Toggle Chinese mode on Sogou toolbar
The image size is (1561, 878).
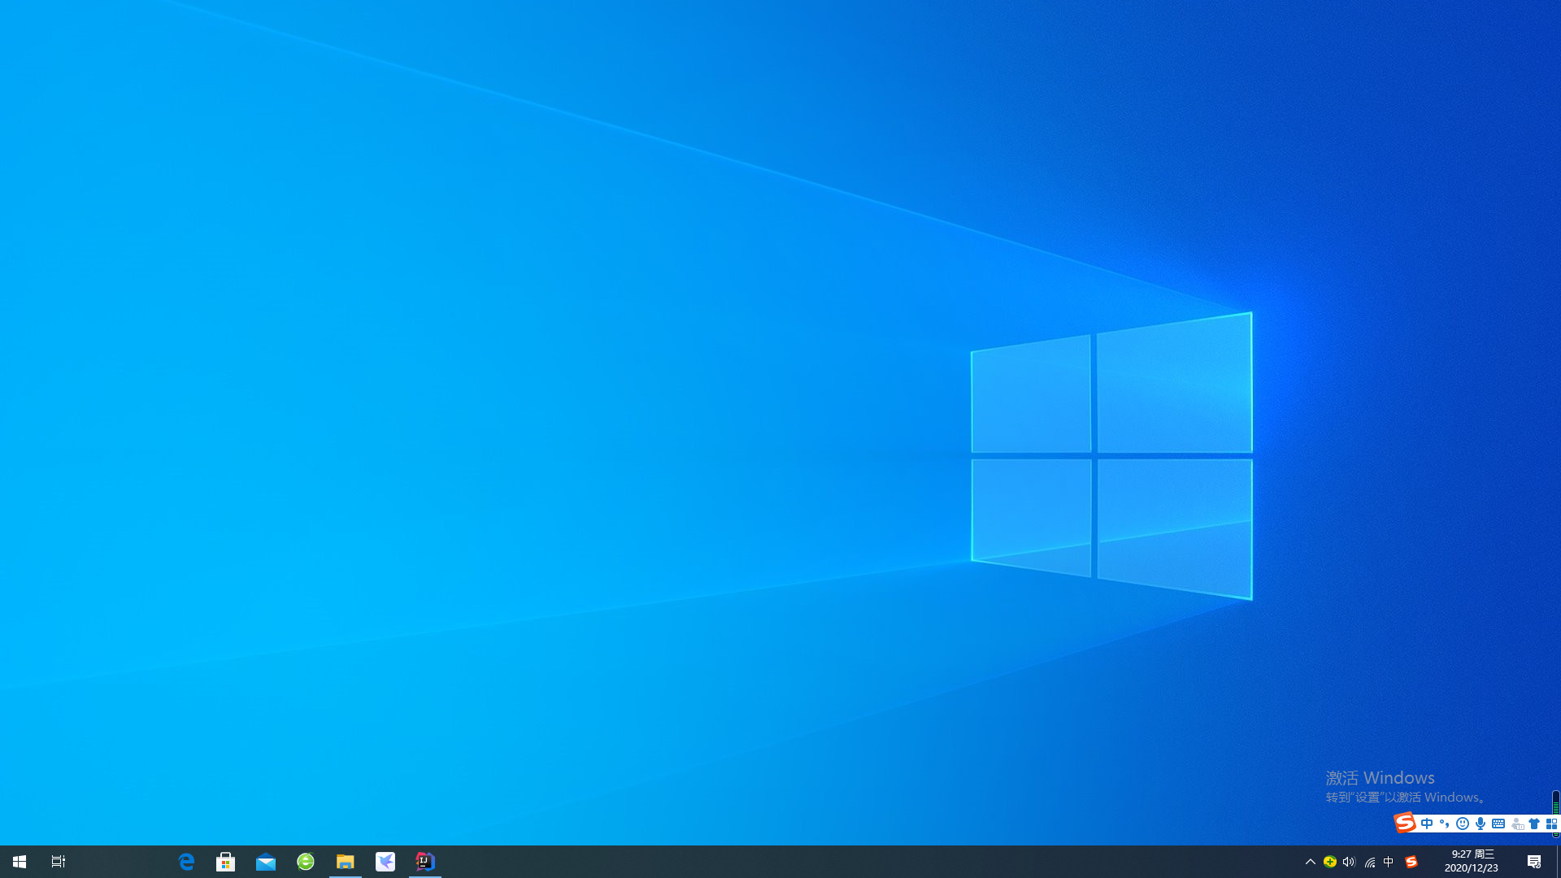[x=1427, y=824]
